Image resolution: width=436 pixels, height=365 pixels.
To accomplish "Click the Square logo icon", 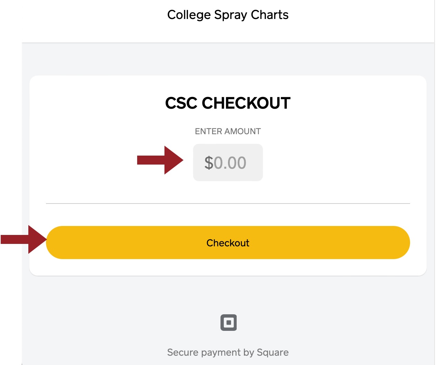I will click(x=228, y=323).
